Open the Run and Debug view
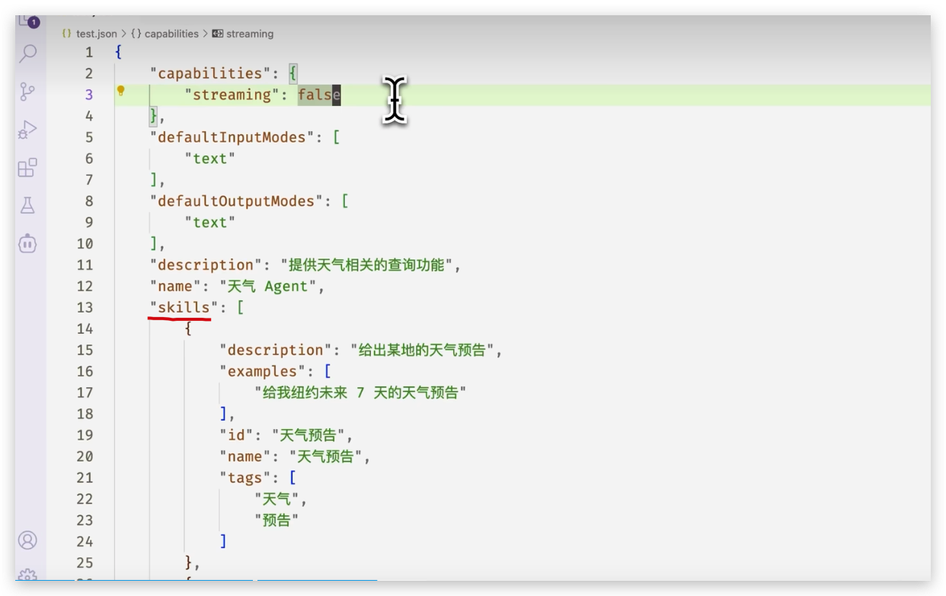The width and height of the screenshot is (946, 596). point(28,130)
